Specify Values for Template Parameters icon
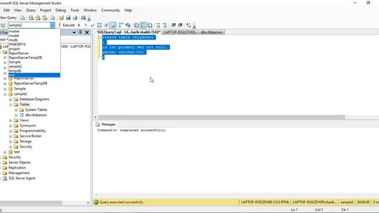The image size is (379, 213). point(188,25)
